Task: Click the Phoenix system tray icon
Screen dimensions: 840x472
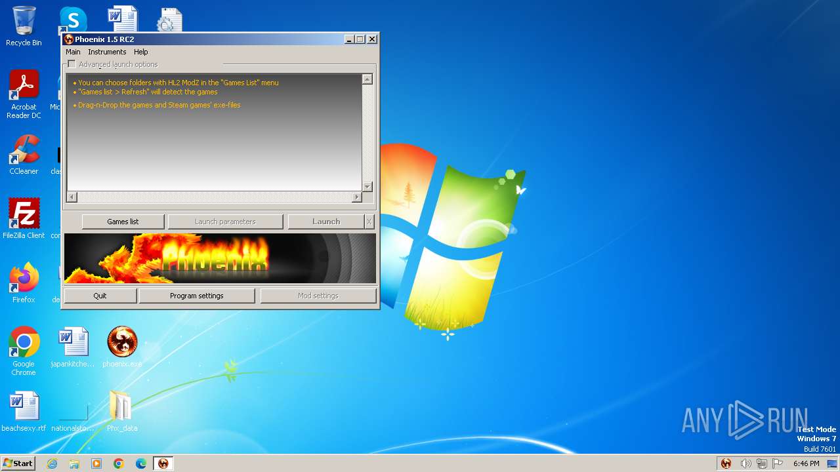Action: (x=726, y=463)
